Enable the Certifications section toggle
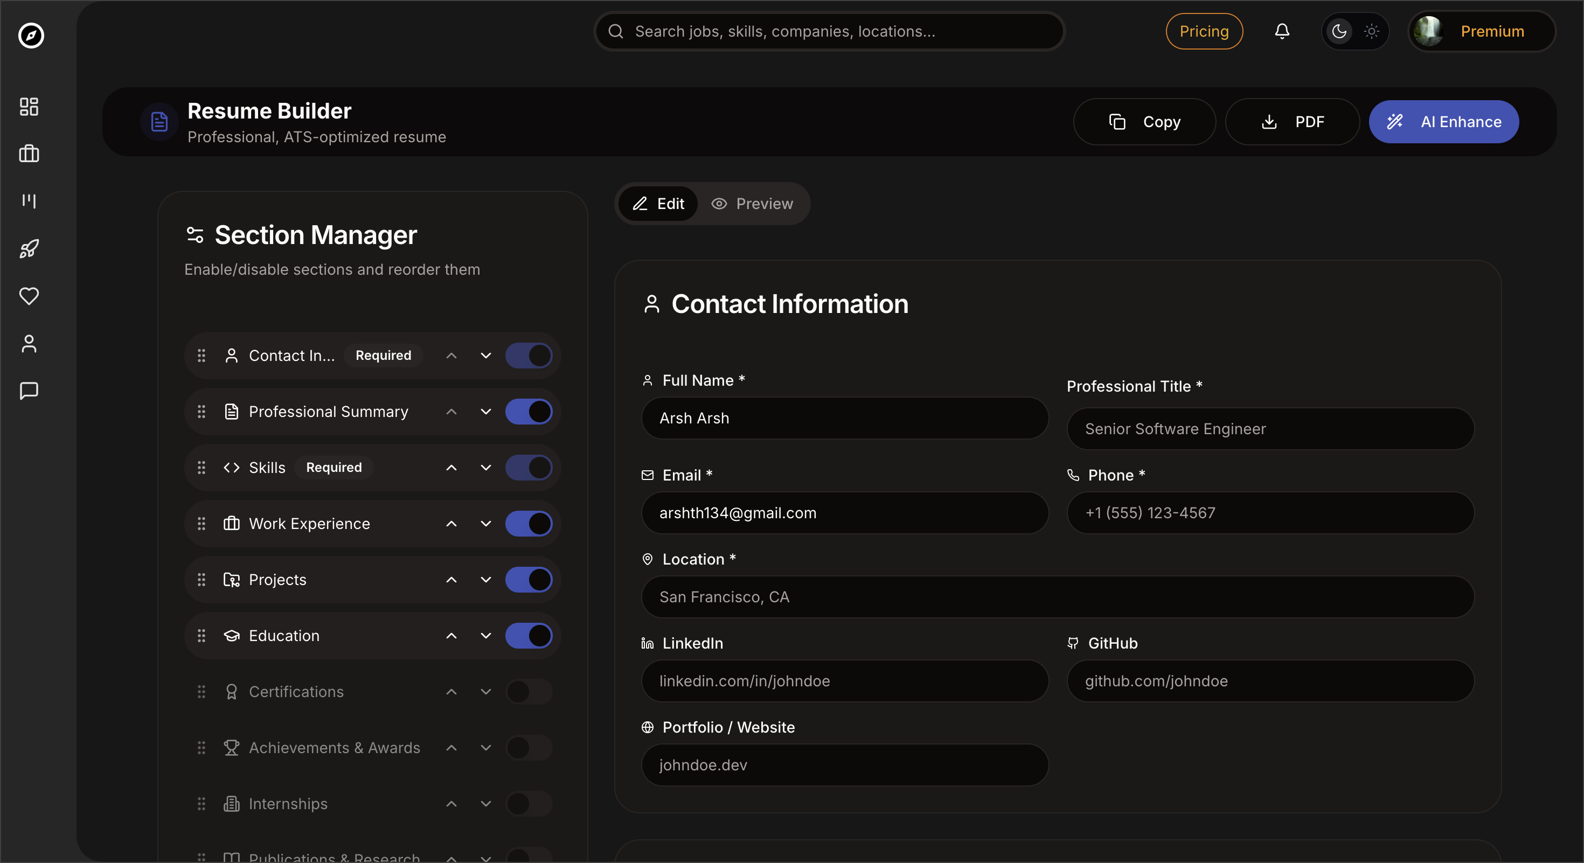1584x863 pixels. point(528,692)
